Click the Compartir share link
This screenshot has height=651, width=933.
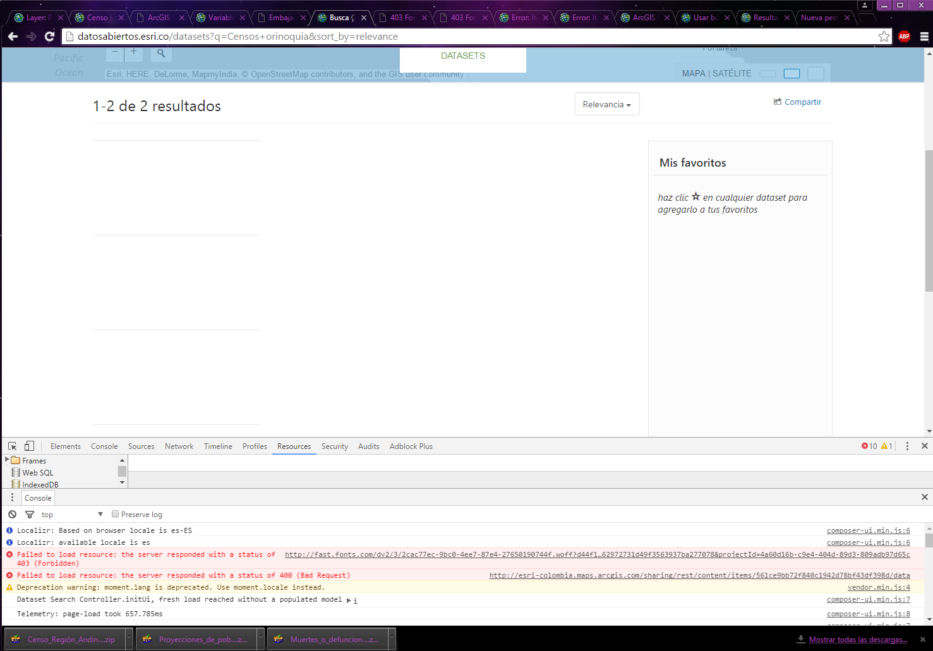(x=797, y=102)
